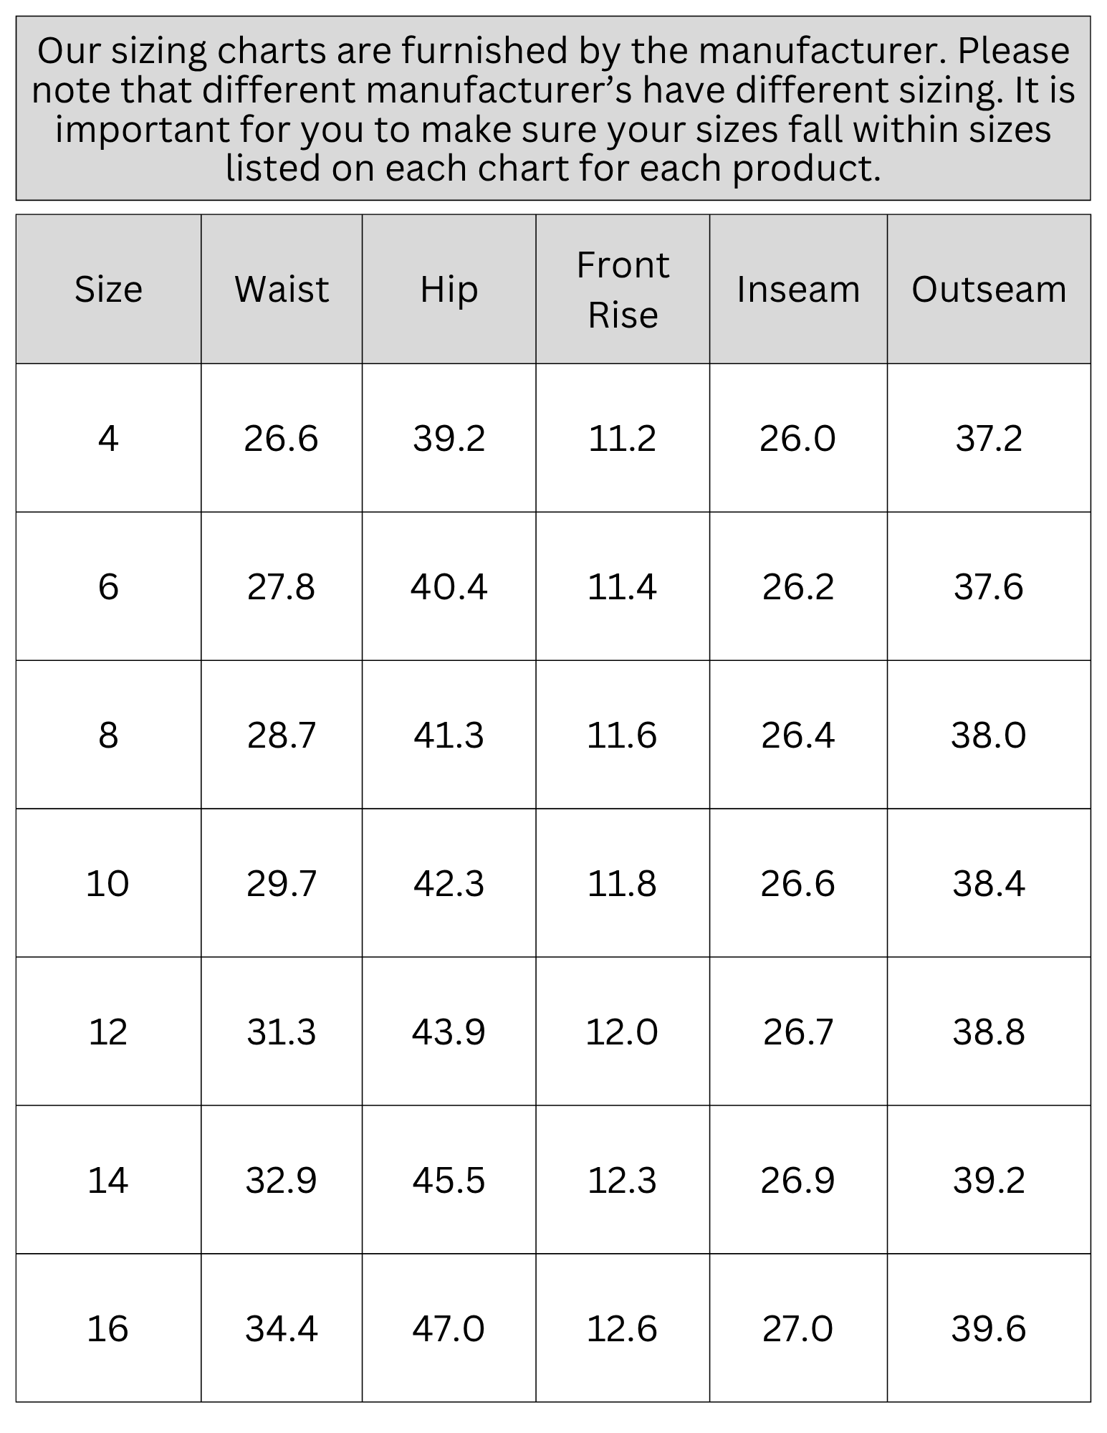Image resolution: width=1107 pixels, height=1433 pixels.
Task: Select the Inseam column header
Action: [x=798, y=289]
